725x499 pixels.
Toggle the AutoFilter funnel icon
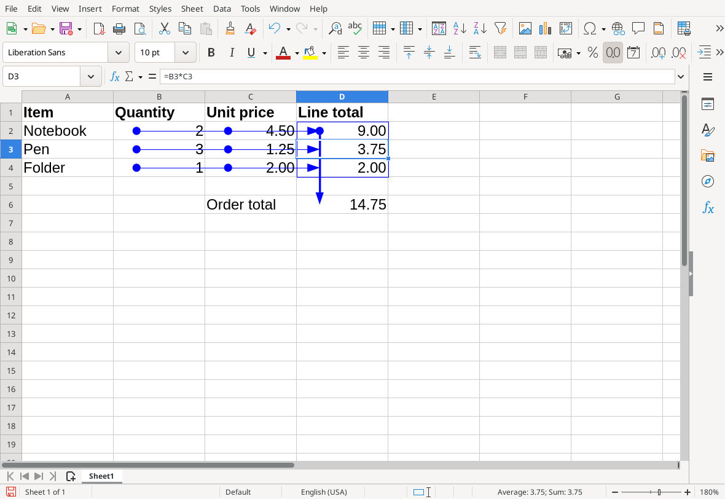tap(500, 29)
